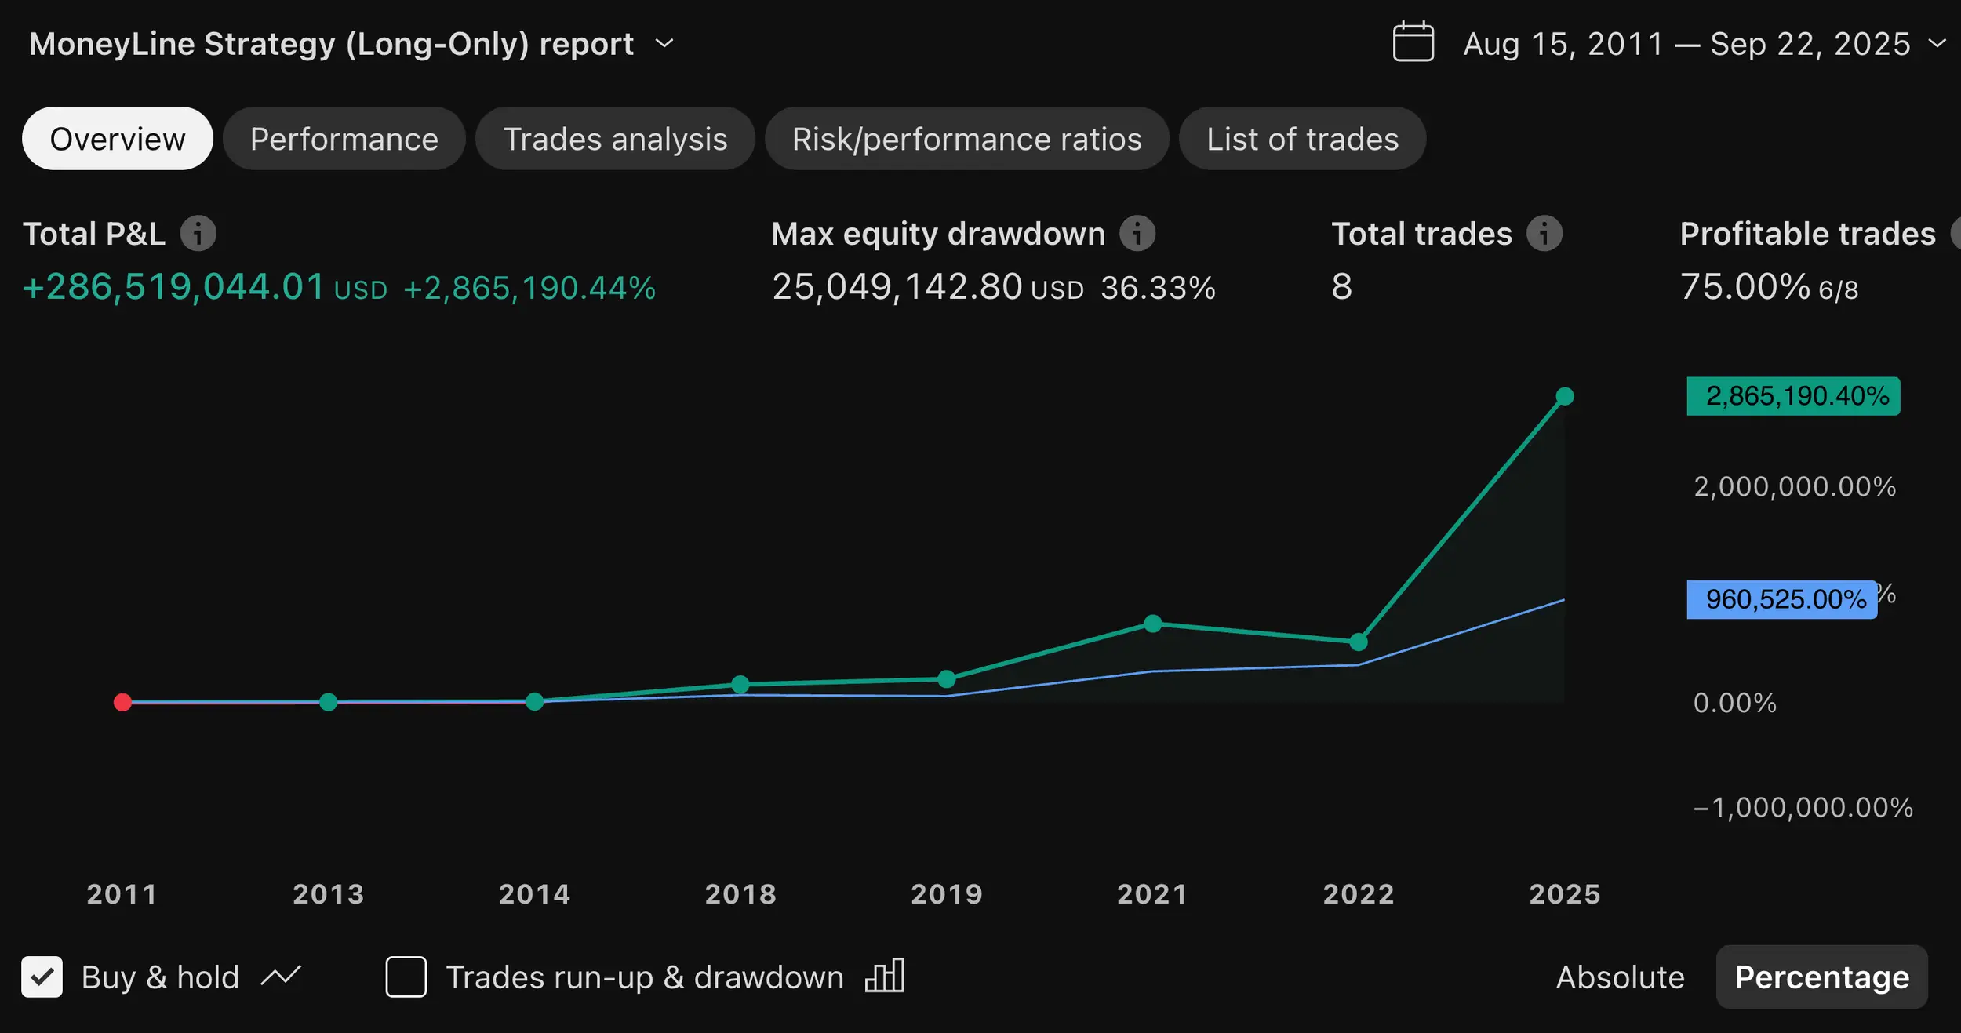The width and height of the screenshot is (1961, 1033).
Task: Click the blue 960,525.00% buy & hold label
Action: point(1781,600)
